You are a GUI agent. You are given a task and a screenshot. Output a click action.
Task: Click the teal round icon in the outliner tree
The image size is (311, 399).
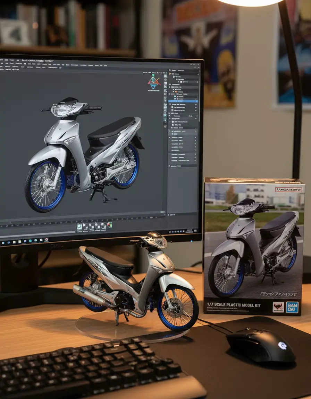pos(175,96)
